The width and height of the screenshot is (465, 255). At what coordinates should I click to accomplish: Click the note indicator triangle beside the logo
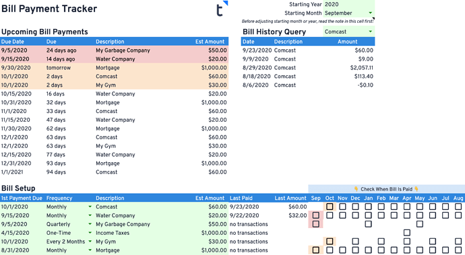[226, 3]
